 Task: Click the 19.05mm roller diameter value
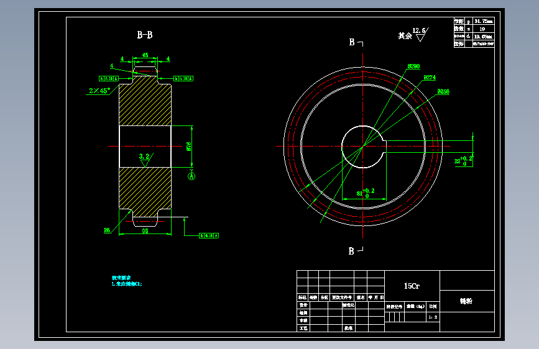pyautogui.click(x=484, y=37)
